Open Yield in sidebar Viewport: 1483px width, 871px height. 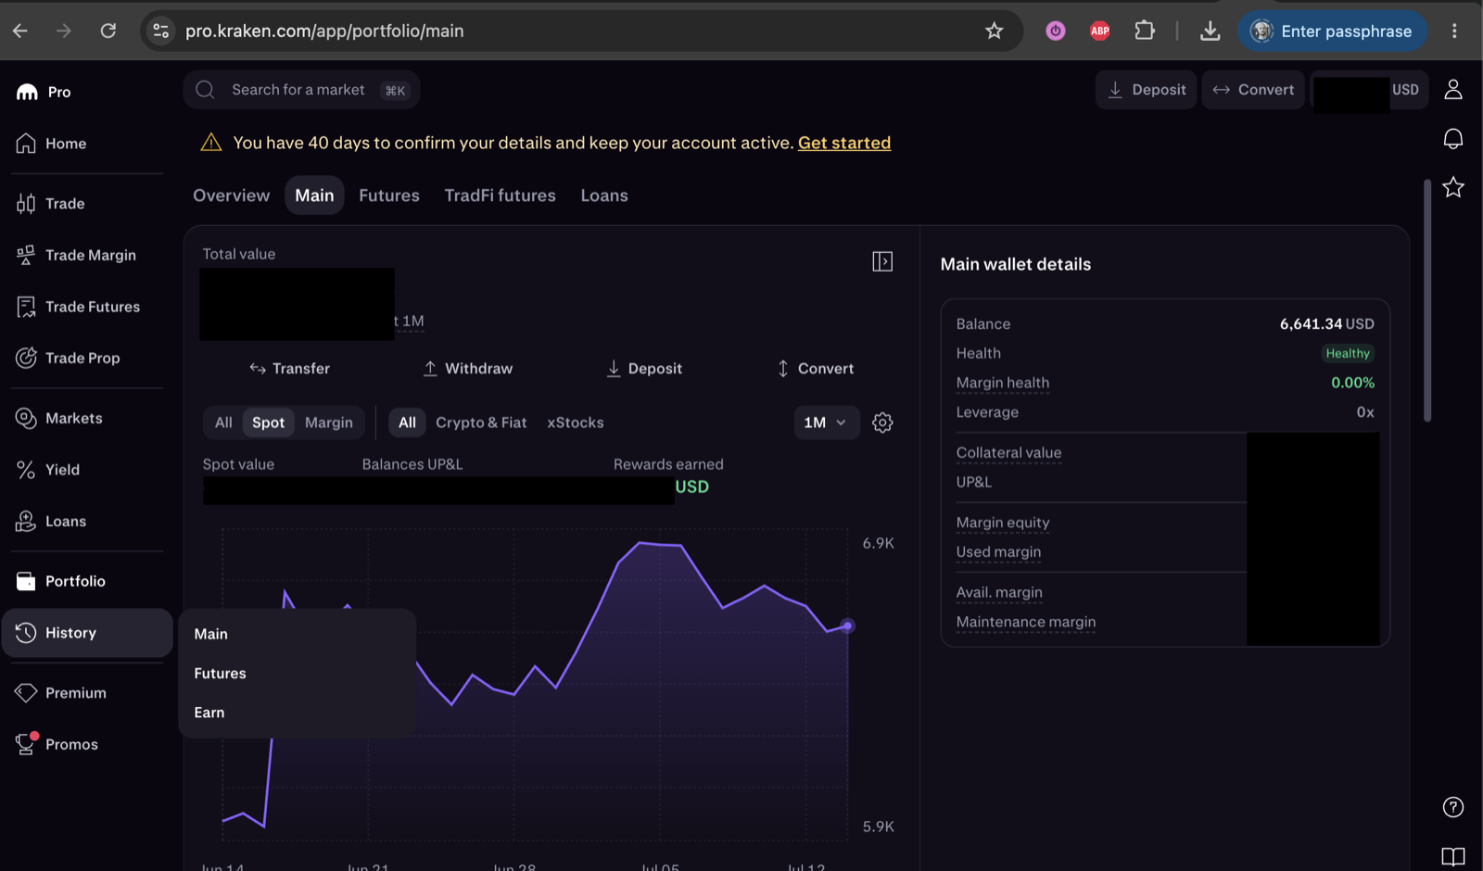click(x=48, y=470)
